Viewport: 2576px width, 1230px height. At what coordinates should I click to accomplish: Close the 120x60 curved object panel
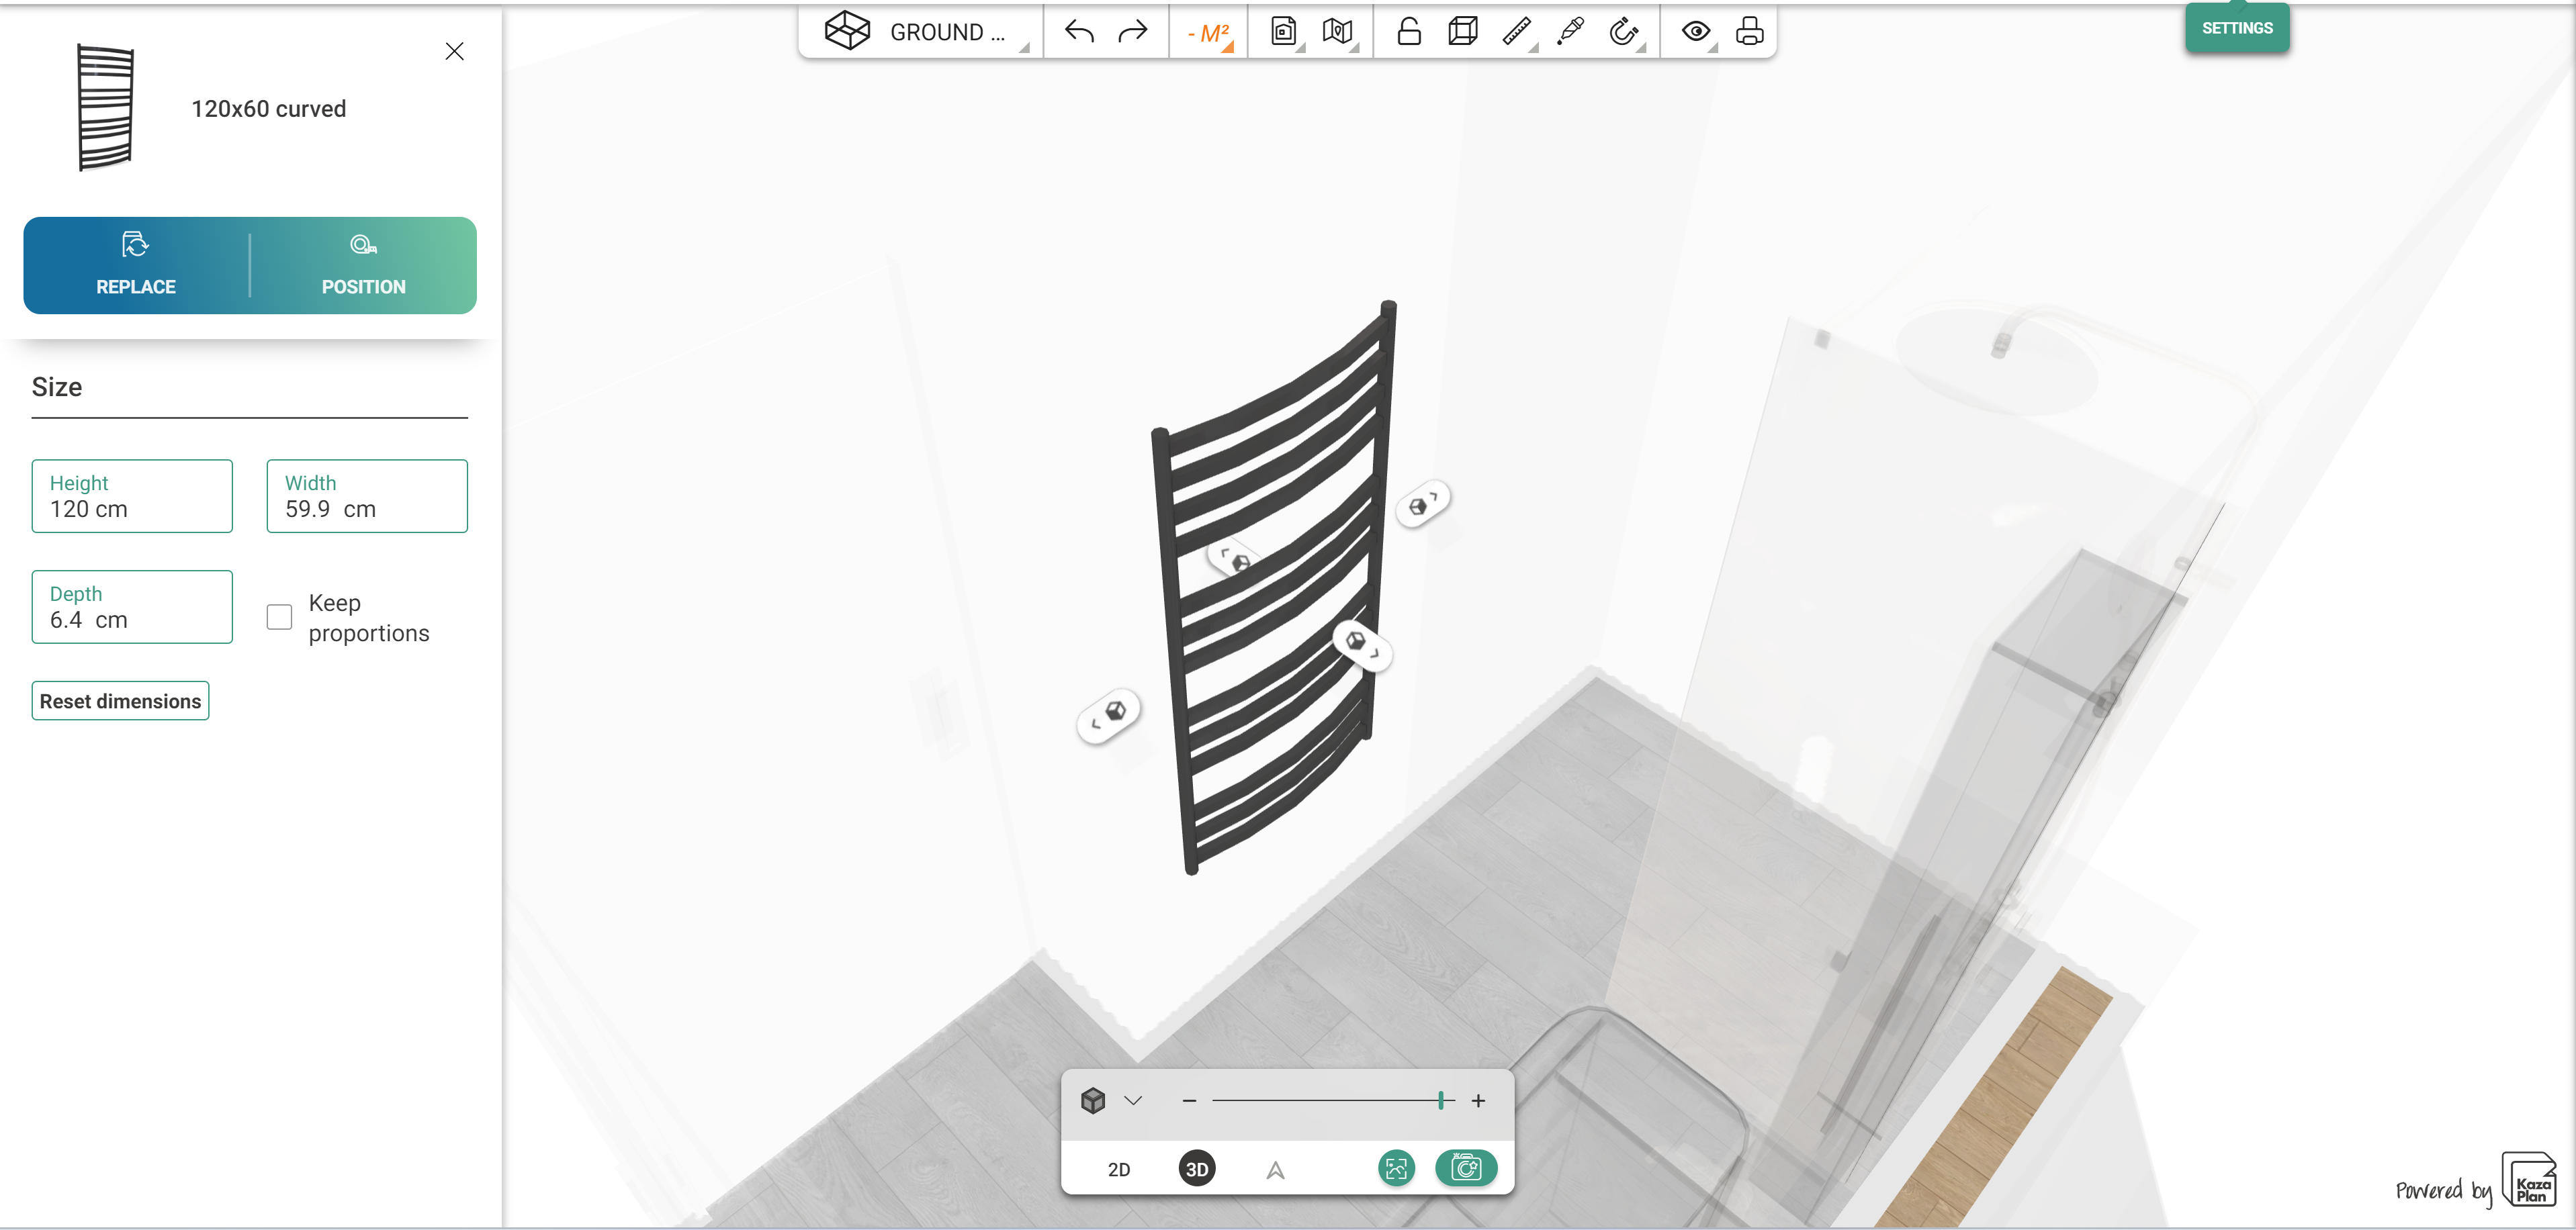(454, 51)
